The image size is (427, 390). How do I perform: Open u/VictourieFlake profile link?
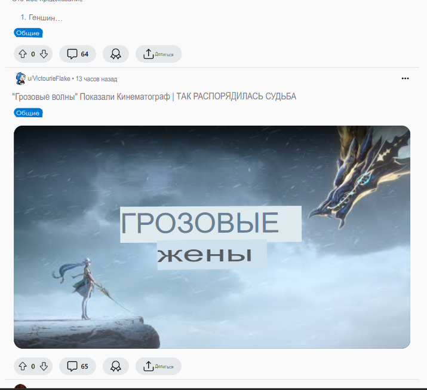point(49,79)
